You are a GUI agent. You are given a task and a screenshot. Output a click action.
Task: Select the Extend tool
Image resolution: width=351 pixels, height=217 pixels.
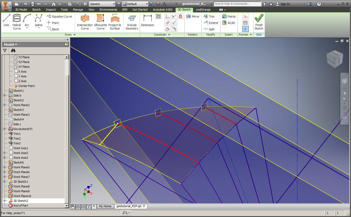[x=211, y=23]
